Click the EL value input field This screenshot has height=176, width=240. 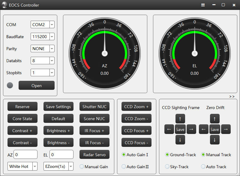61,155
